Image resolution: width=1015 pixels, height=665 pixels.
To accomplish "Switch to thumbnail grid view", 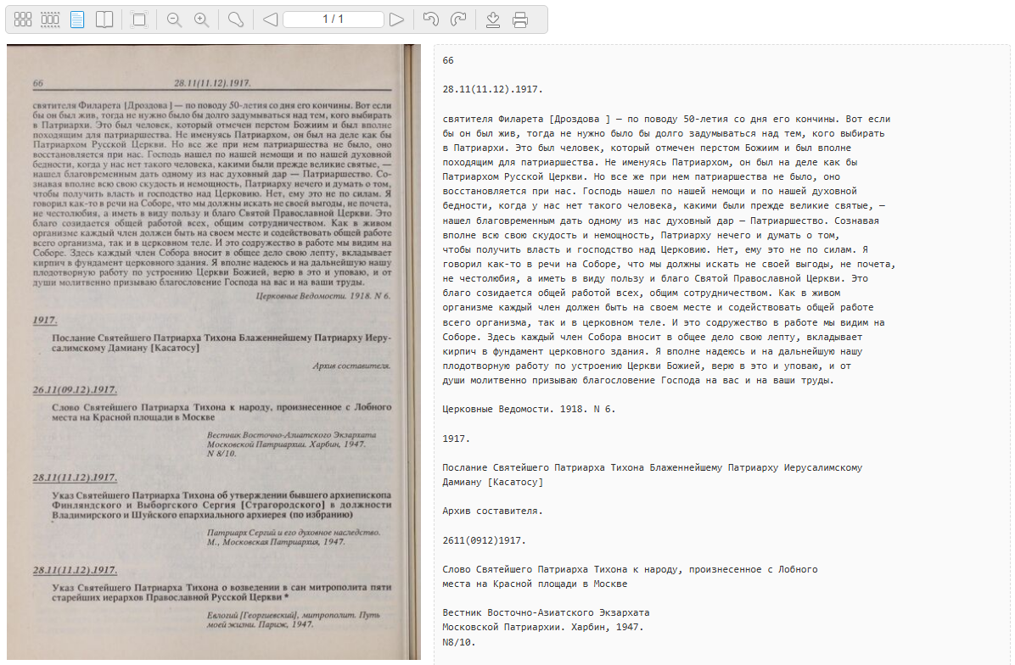I will (23, 20).
